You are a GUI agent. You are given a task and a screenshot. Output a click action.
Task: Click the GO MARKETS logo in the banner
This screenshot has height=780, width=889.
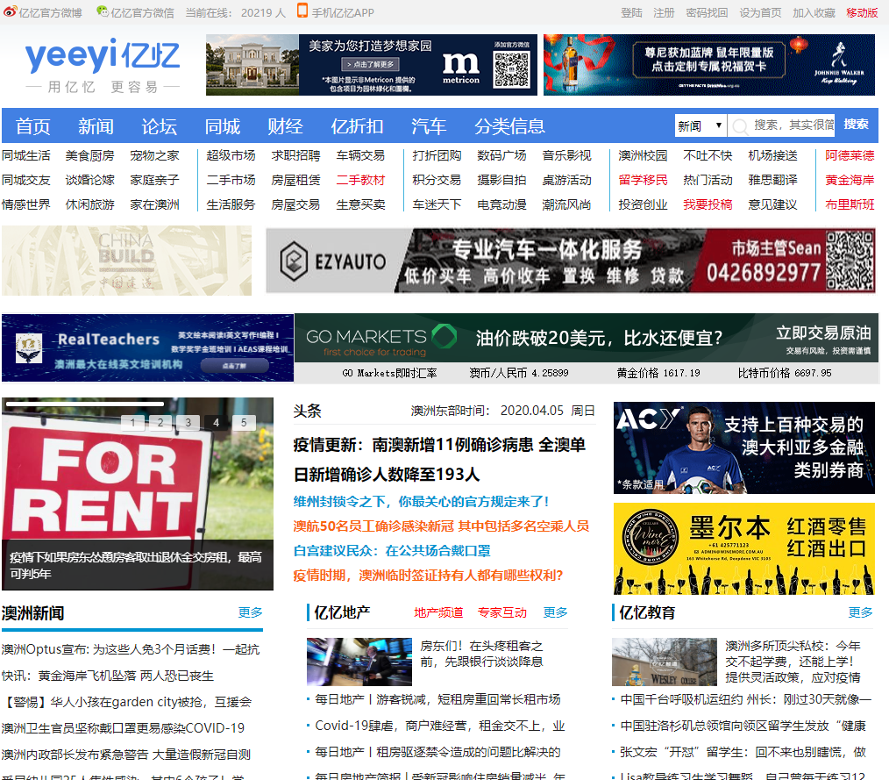pos(368,338)
